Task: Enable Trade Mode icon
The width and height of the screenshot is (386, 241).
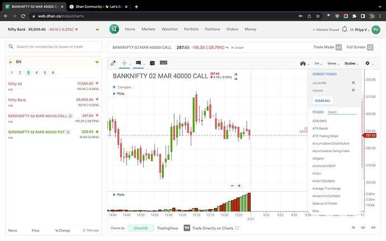Action: coord(339,48)
